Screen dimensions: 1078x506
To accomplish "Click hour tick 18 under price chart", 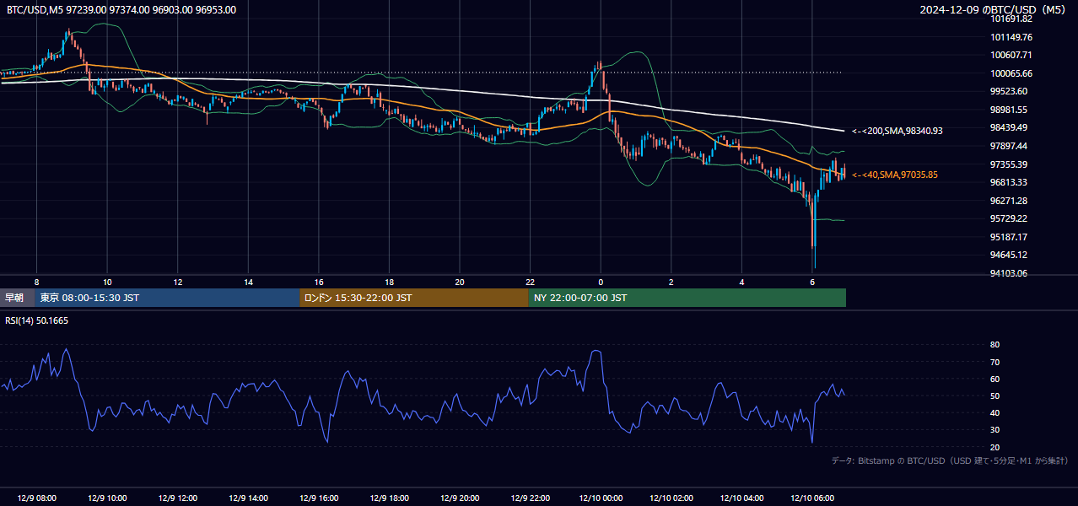I will (x=389, y=282).
